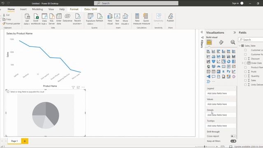263x148 pixels.
Task: Check the Product Name field checkbox
Action: click(245, 67)
